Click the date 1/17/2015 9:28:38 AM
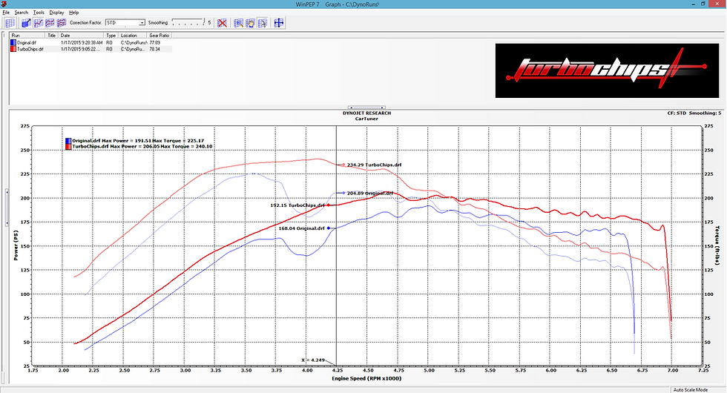The image size is (727, 393). (x=82, y=43)
